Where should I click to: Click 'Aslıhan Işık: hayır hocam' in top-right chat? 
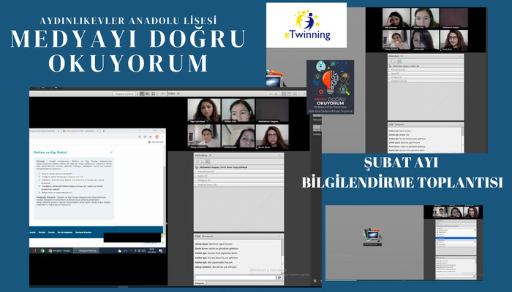coord(400,131)
